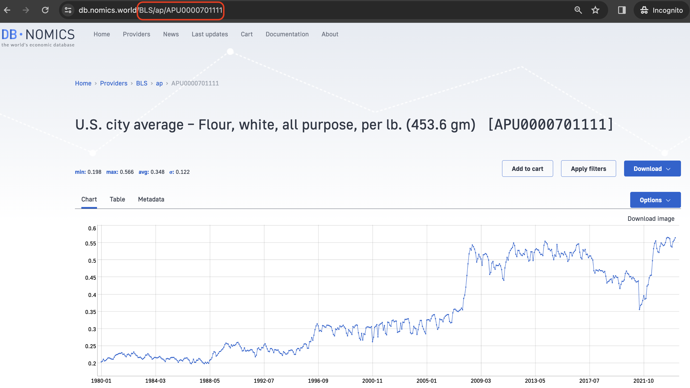
Task: Open the Providers navigation menu item
Action: pos(137,34)
